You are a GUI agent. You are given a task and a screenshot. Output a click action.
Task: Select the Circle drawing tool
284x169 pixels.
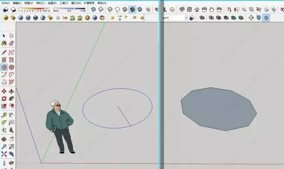point(4,67)
